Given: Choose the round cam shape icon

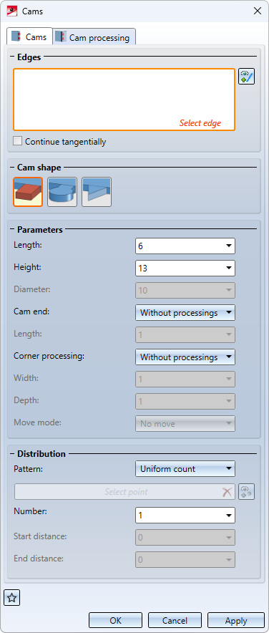Looking at the screenshot, I should 62,192.
